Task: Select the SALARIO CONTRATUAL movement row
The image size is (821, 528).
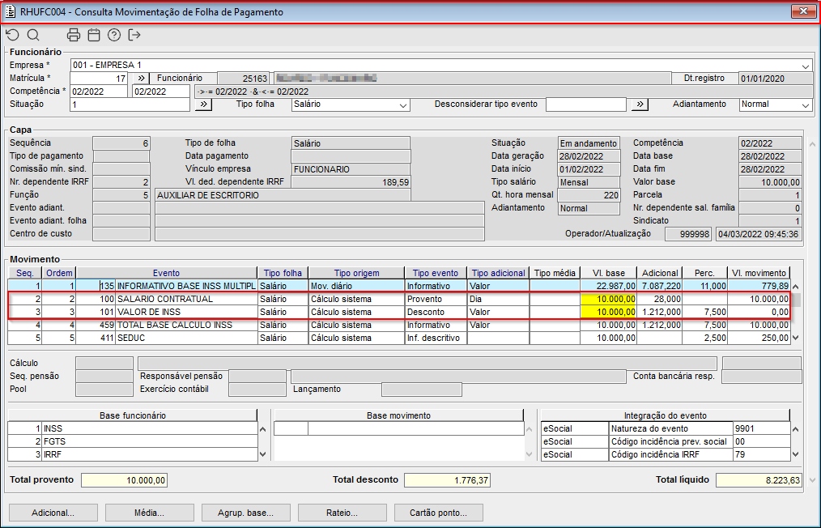Action: point(186,299)
